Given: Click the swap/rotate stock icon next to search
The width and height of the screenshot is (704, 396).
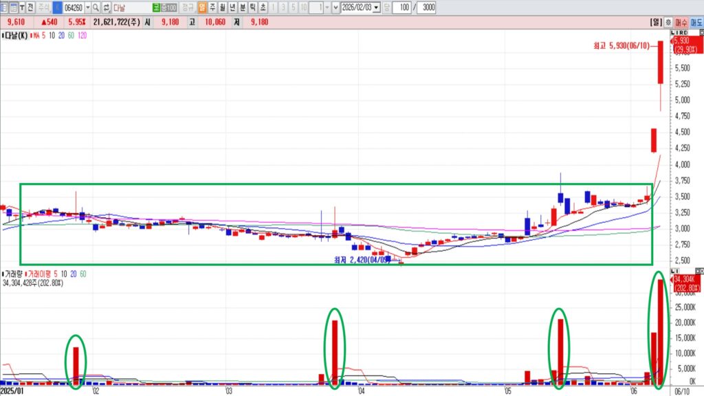Looking at the screenshot, I should (106, 8).
